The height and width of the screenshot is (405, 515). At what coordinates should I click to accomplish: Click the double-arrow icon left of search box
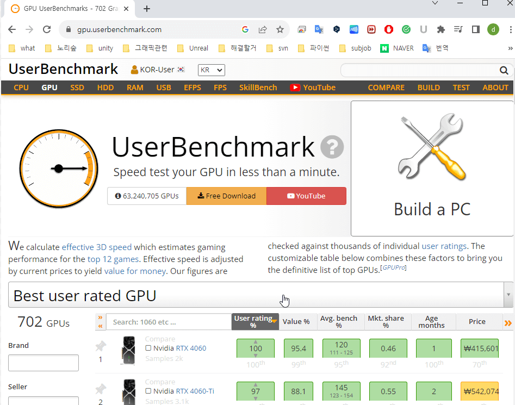pos(100,322)
